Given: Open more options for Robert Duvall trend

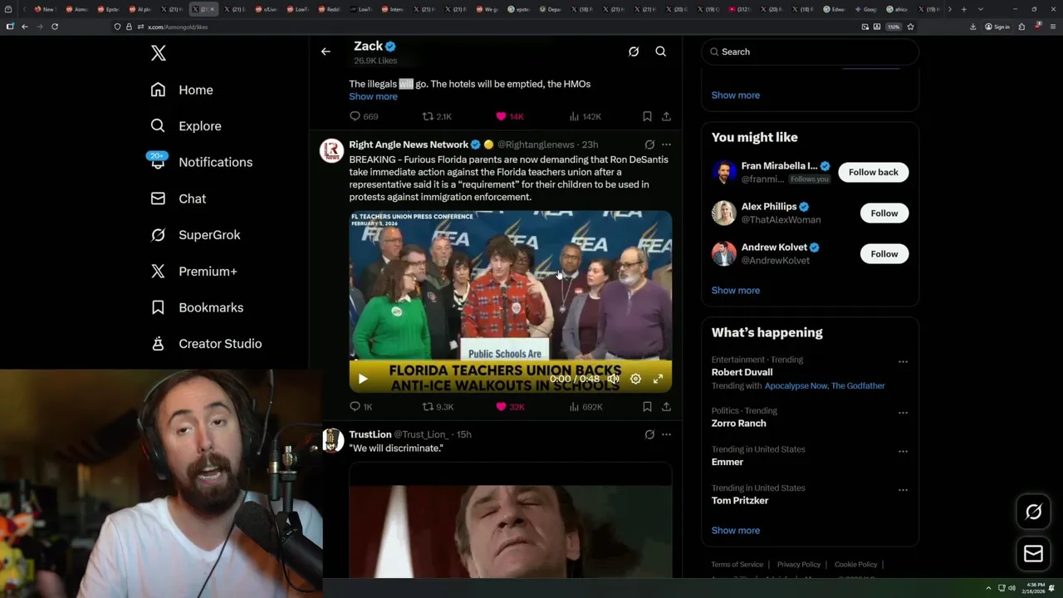Looking at the screenshot, I should click(x=903, y=362).
